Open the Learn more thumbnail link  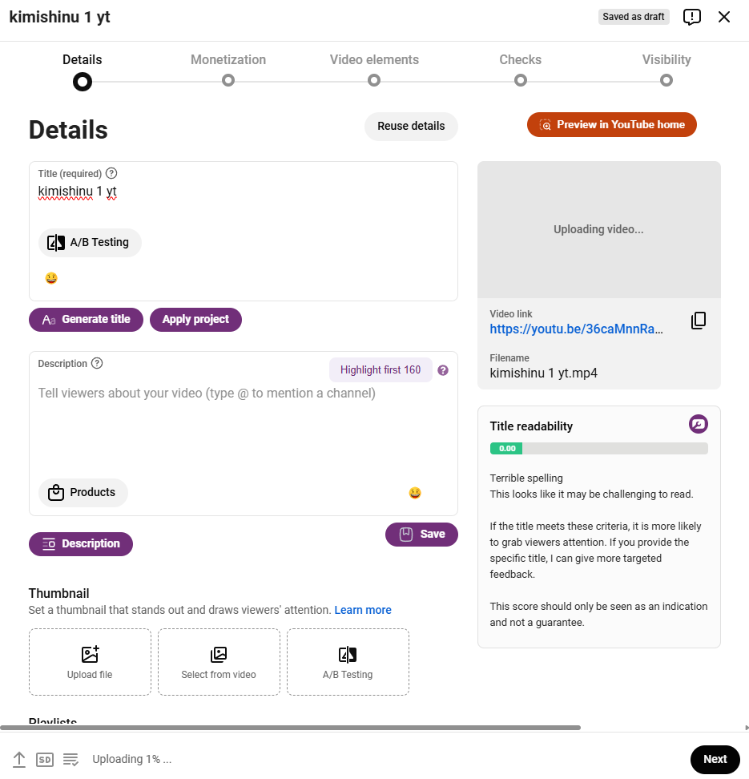point(363,610)
